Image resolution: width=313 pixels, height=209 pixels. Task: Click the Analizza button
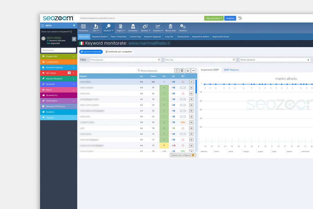pos(230,18)
